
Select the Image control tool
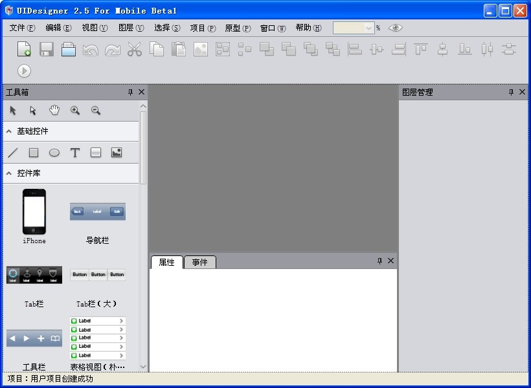pyautogui.click(x=117, y=153)
